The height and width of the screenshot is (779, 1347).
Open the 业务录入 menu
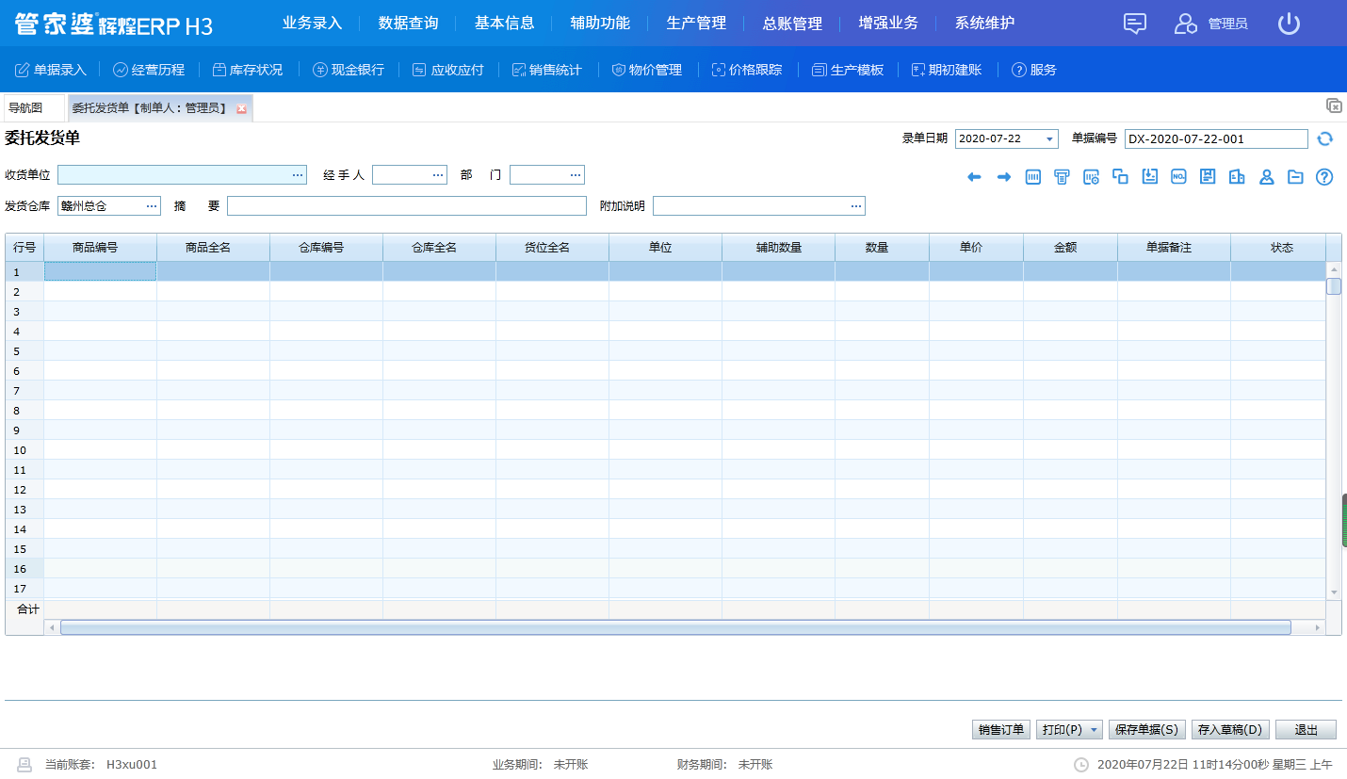click(313, 24)
